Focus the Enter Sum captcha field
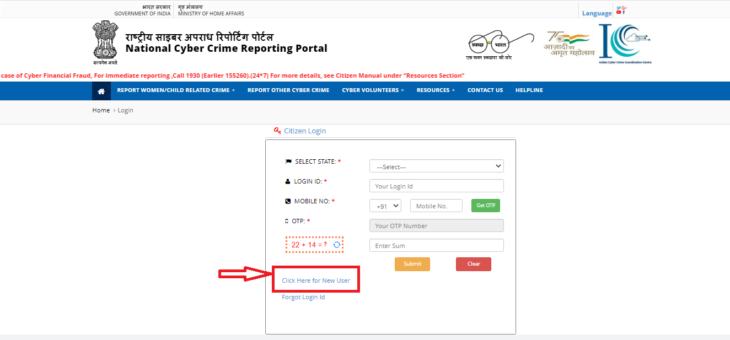Viewport: 730px width, 340px height. click(436, 246)
